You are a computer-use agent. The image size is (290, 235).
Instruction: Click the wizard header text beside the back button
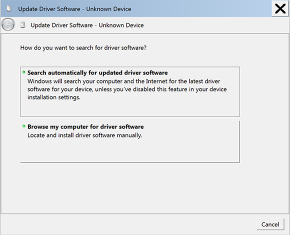[x=87, y=25]
